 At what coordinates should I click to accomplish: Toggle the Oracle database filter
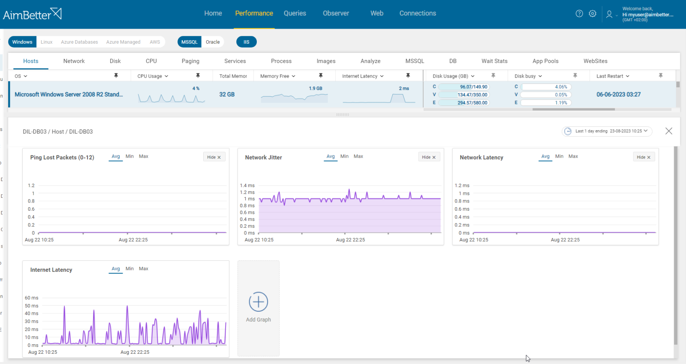click(213, 42)
